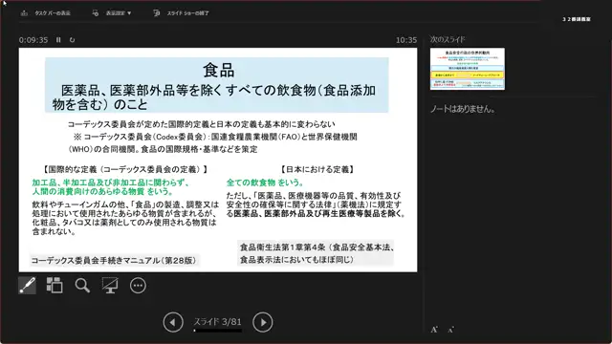
Task: Click the slide 3/81 counter text
Action: (x=218, y=321)
